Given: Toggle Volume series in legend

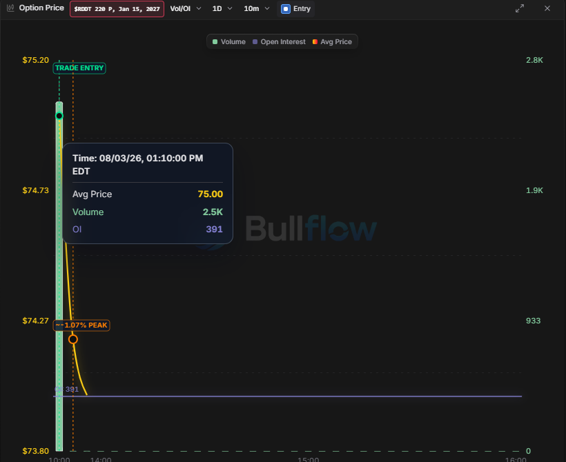Looking at the screenshot, I should (x=229, y=42).
